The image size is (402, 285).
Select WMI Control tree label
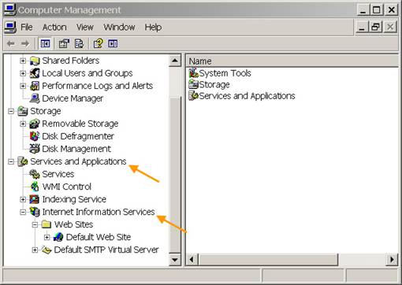[67, 187]
